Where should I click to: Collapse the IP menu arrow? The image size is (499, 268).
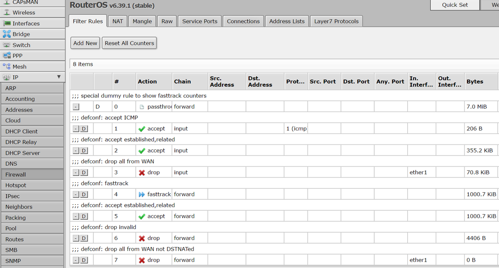(59, 77)
